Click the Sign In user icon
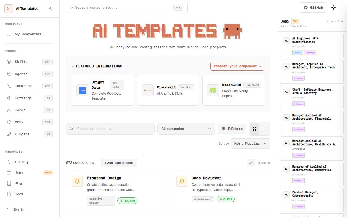The width and height of the screenshot is (347, 217). coord(8,209)
